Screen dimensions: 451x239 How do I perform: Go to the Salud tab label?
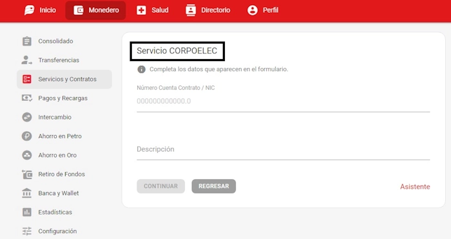tap(160, 10)
